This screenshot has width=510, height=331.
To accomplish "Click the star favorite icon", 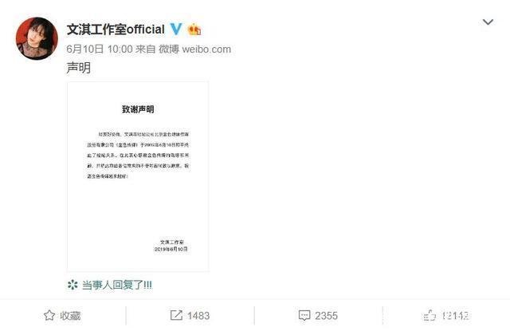I will pos(49,315).
